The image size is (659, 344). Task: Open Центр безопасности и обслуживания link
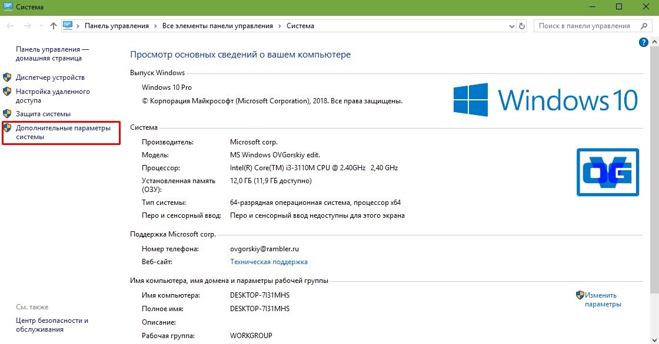(x=52, y=325)
